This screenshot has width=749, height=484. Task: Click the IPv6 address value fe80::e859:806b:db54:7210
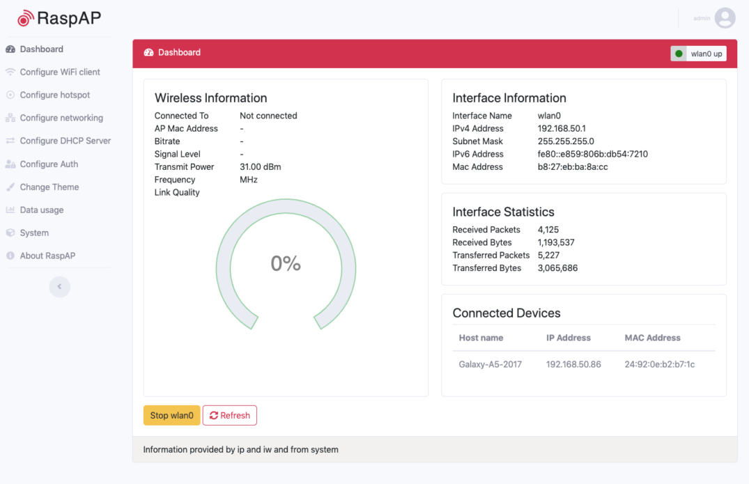tap(593, 154)
